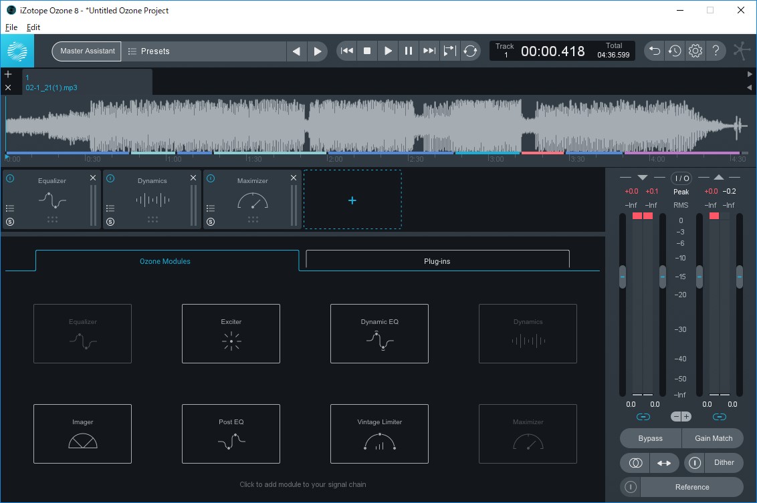The height and width of the screenshot is (503, 757).
Task: Toggle input gain link icon
Action: point(643,417)
